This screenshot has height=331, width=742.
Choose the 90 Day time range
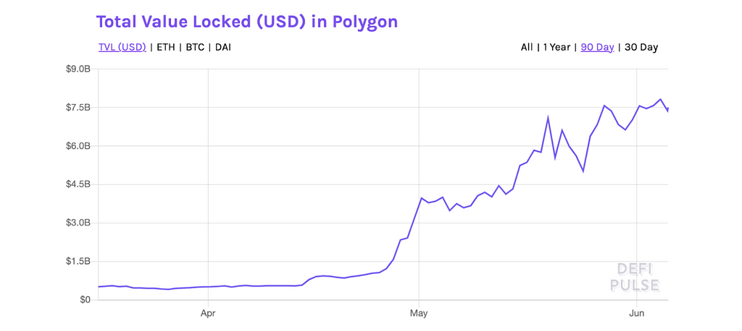597,48
